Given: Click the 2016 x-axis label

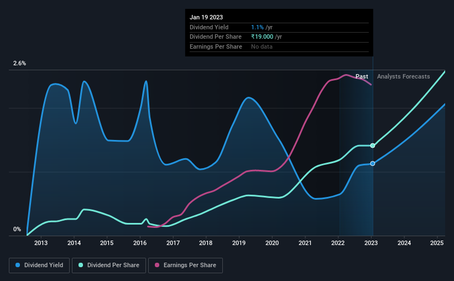Looking at the screenshot, I should 140,243.
